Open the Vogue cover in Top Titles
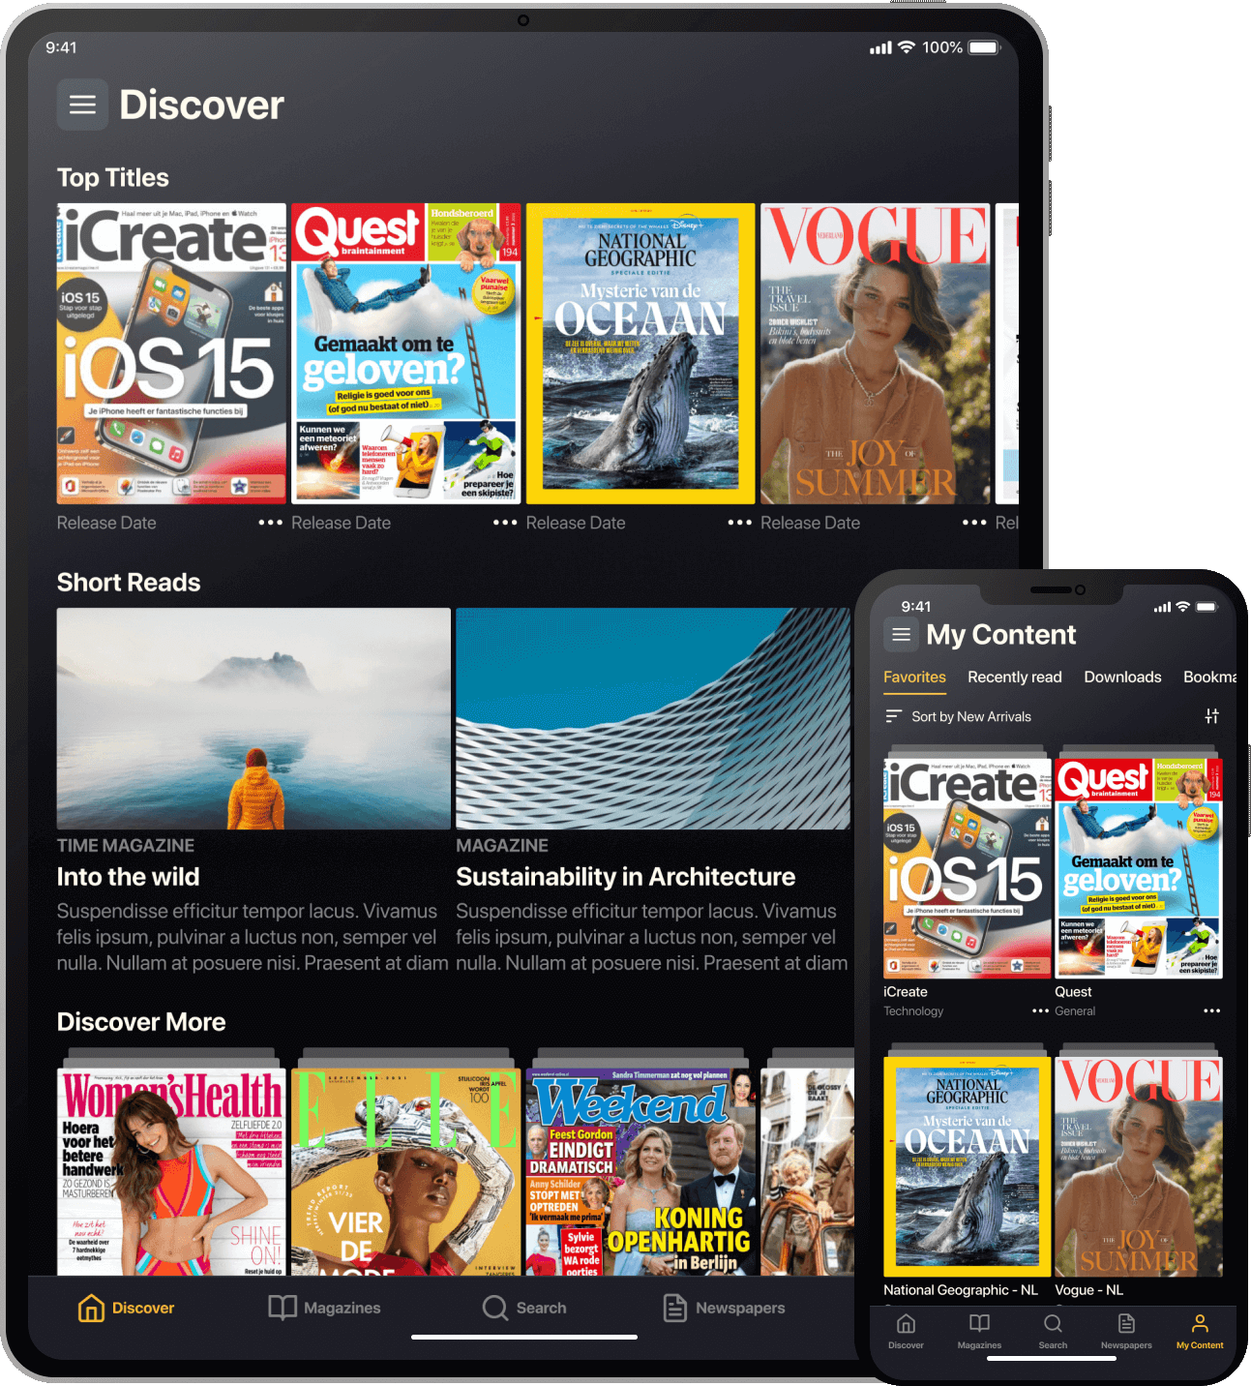This screenshot has height=1386, width=1251. (x=876, y=353)
